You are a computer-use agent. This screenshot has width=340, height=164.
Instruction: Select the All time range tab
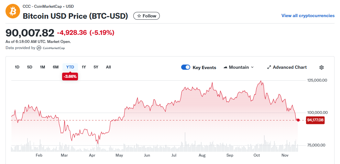(108, 67)
